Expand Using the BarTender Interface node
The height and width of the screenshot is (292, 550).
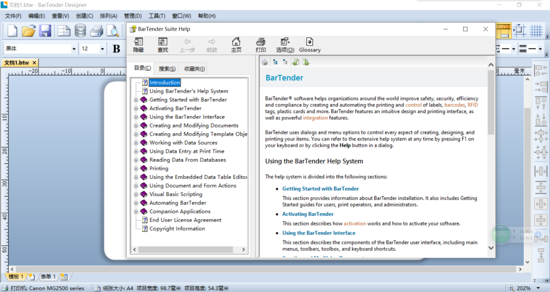tap(136, 117)
